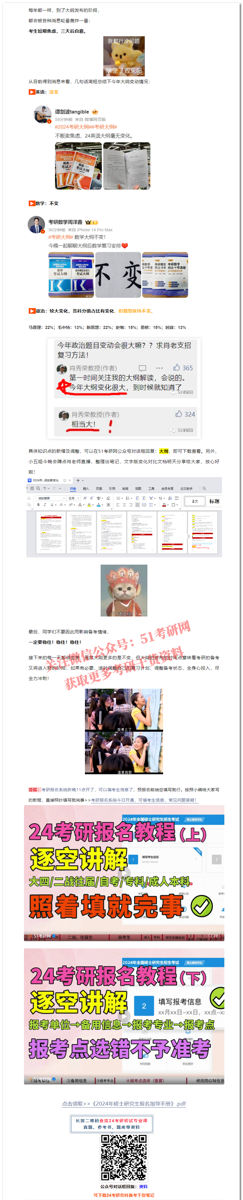Click the thumbs-up icon showing 324 likes
Viewport: 243px width, 1200px height.
pyautogui.click(x=178, y=414)
